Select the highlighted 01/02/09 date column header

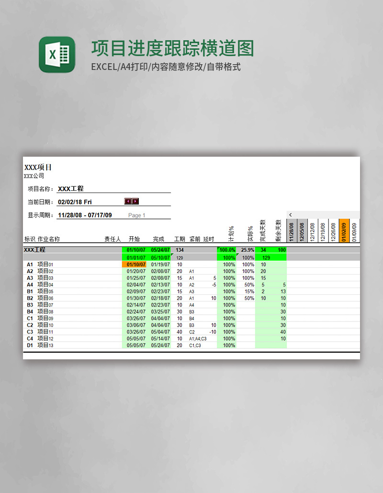pyautogui.click(x=344, y=230)
